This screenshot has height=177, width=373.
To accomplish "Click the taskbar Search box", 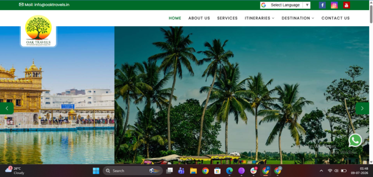I will (x=133, y=171).
